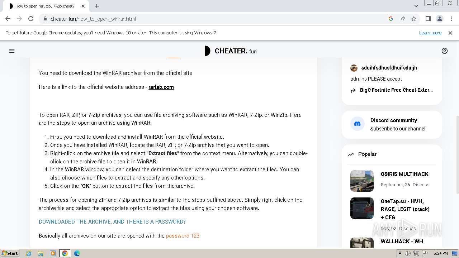Click the 'admins PLEASE accept' comment text
The width and height of the screenshot is (459, 258).
[x=376, y=79]
